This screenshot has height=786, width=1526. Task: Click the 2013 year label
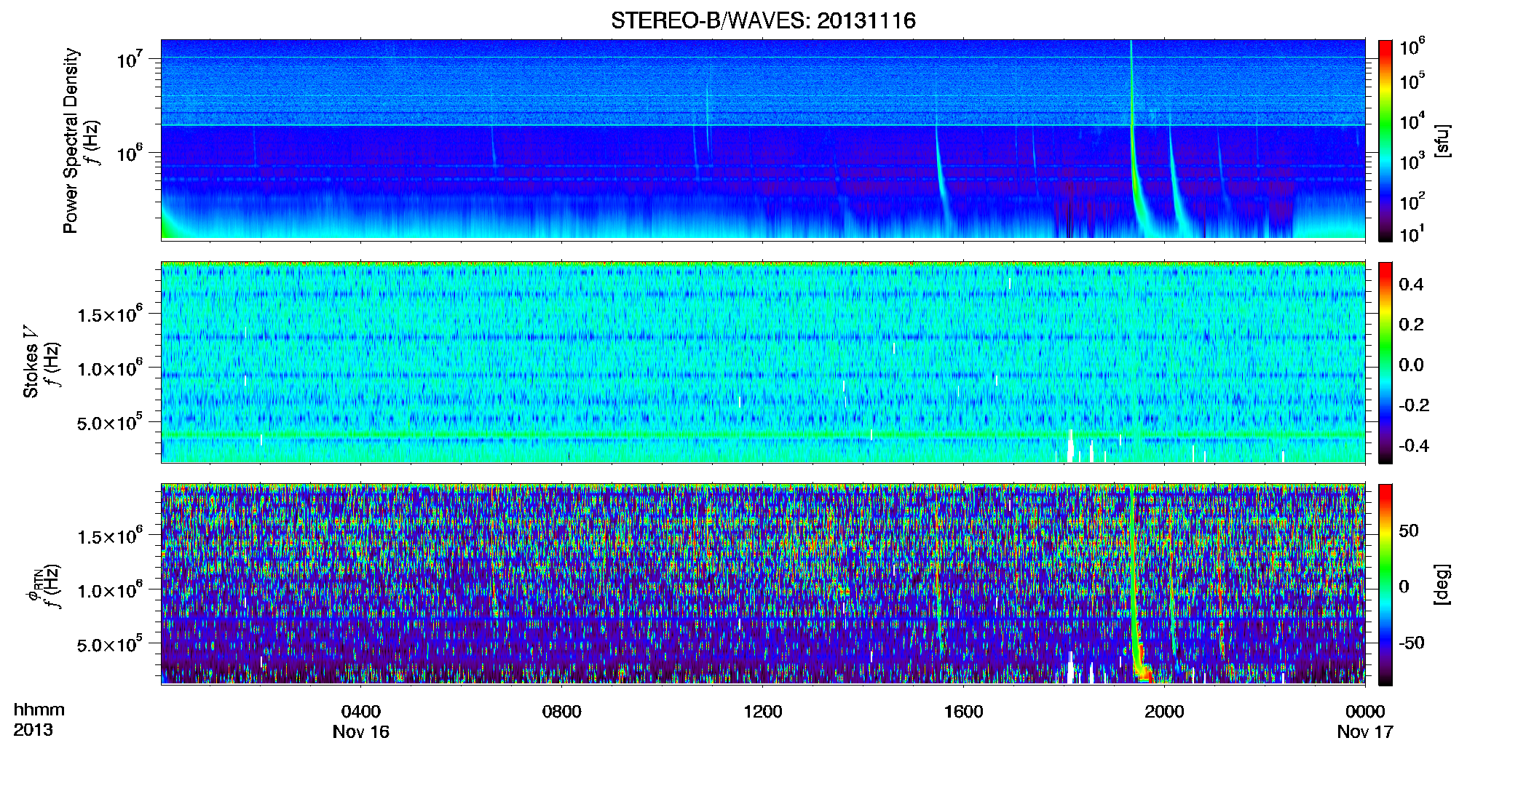tap(33, 730)
